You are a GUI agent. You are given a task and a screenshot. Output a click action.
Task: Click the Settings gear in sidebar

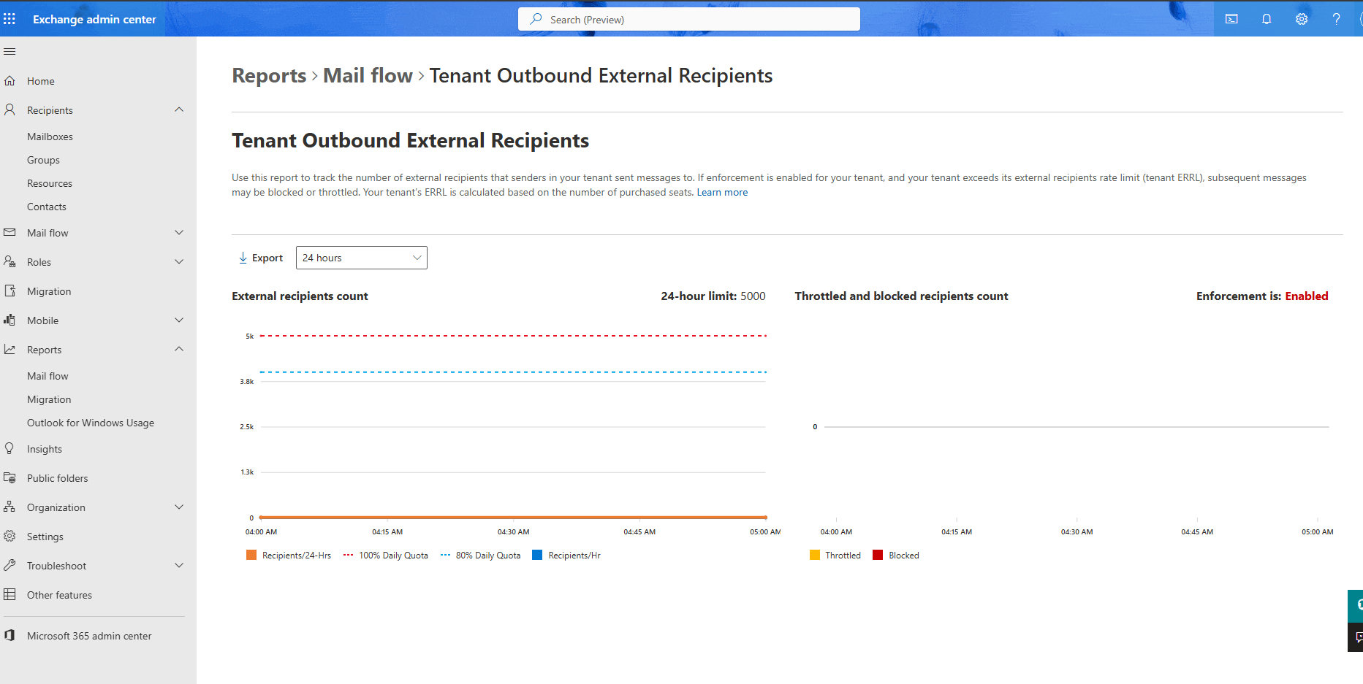(x=10, y=537)
